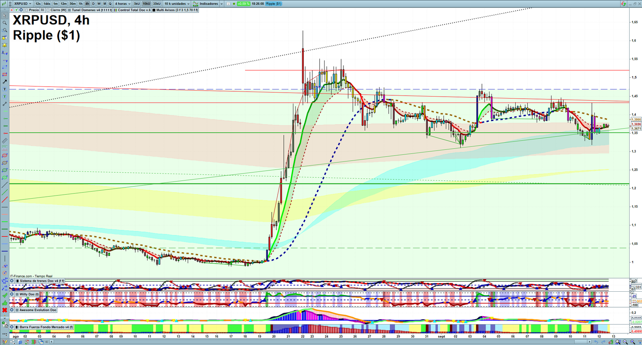
Task: Open the Indicadores button
Action: click(x=205, y=4)
